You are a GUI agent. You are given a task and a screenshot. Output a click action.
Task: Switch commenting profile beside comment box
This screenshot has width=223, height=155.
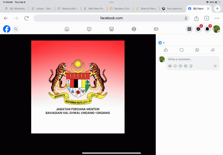162,59
